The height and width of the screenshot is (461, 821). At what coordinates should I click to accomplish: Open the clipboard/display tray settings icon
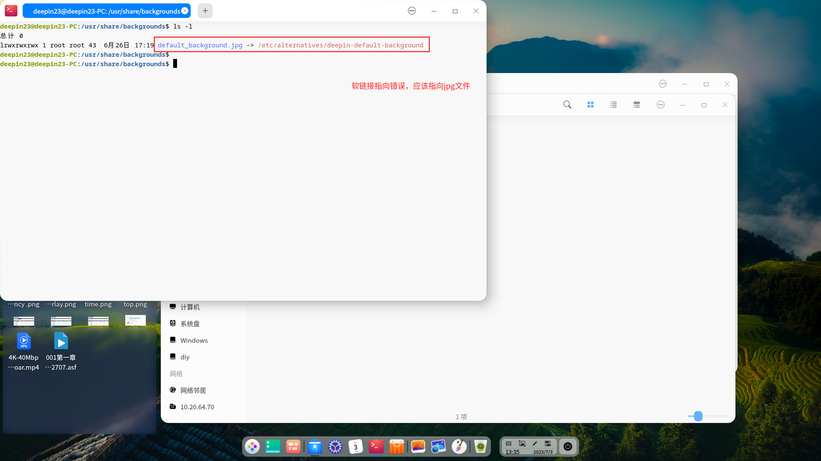(548, 443)
